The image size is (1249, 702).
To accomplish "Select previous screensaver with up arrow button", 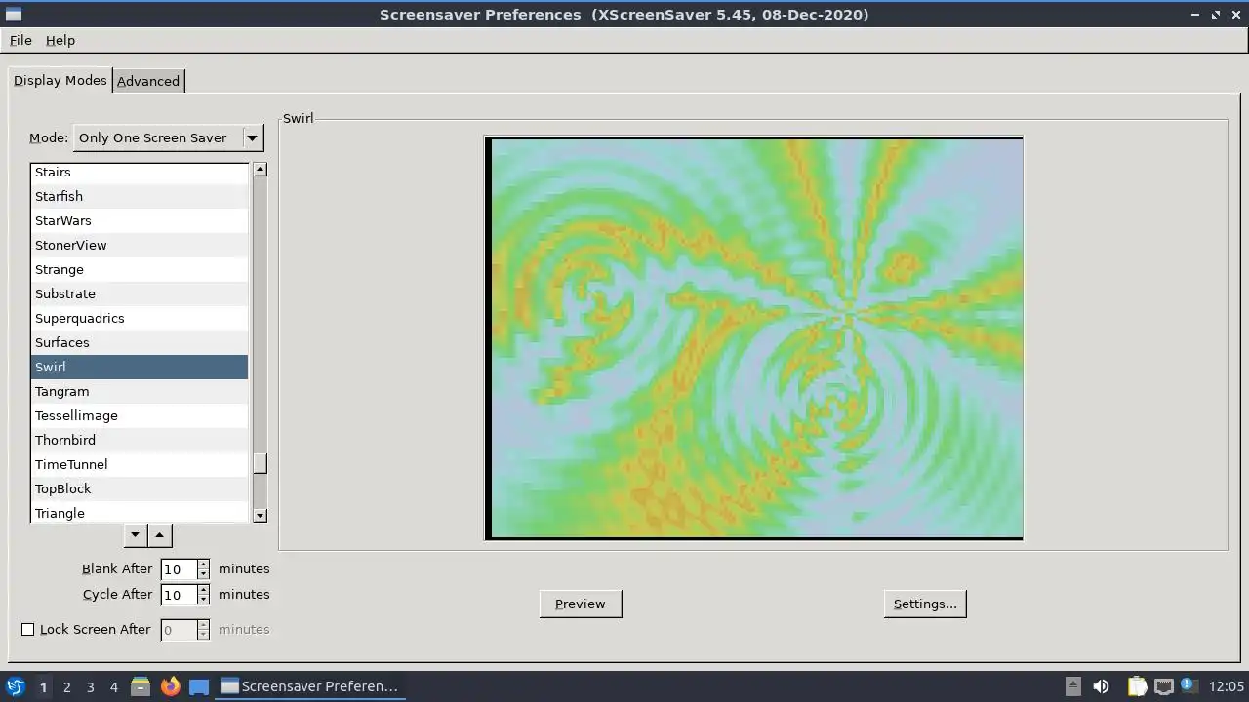I will [160, 534].
